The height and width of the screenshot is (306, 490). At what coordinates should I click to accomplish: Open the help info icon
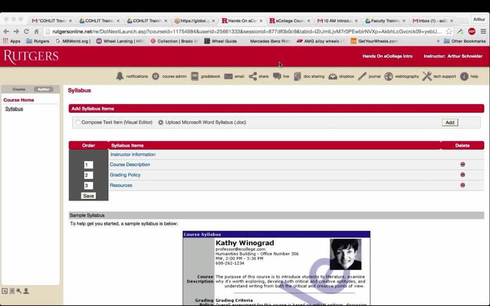pos(464,76)
